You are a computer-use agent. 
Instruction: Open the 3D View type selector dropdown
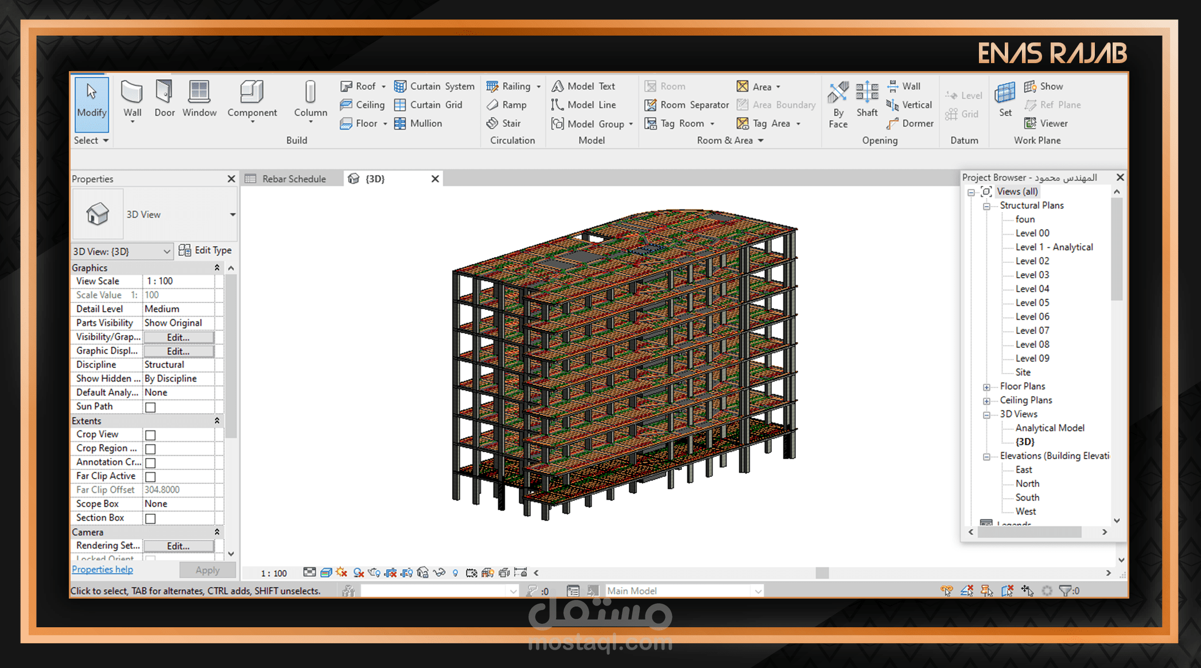[x=232, y=215]
